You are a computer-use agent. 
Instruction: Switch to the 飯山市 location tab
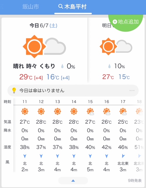click(30, 6)
